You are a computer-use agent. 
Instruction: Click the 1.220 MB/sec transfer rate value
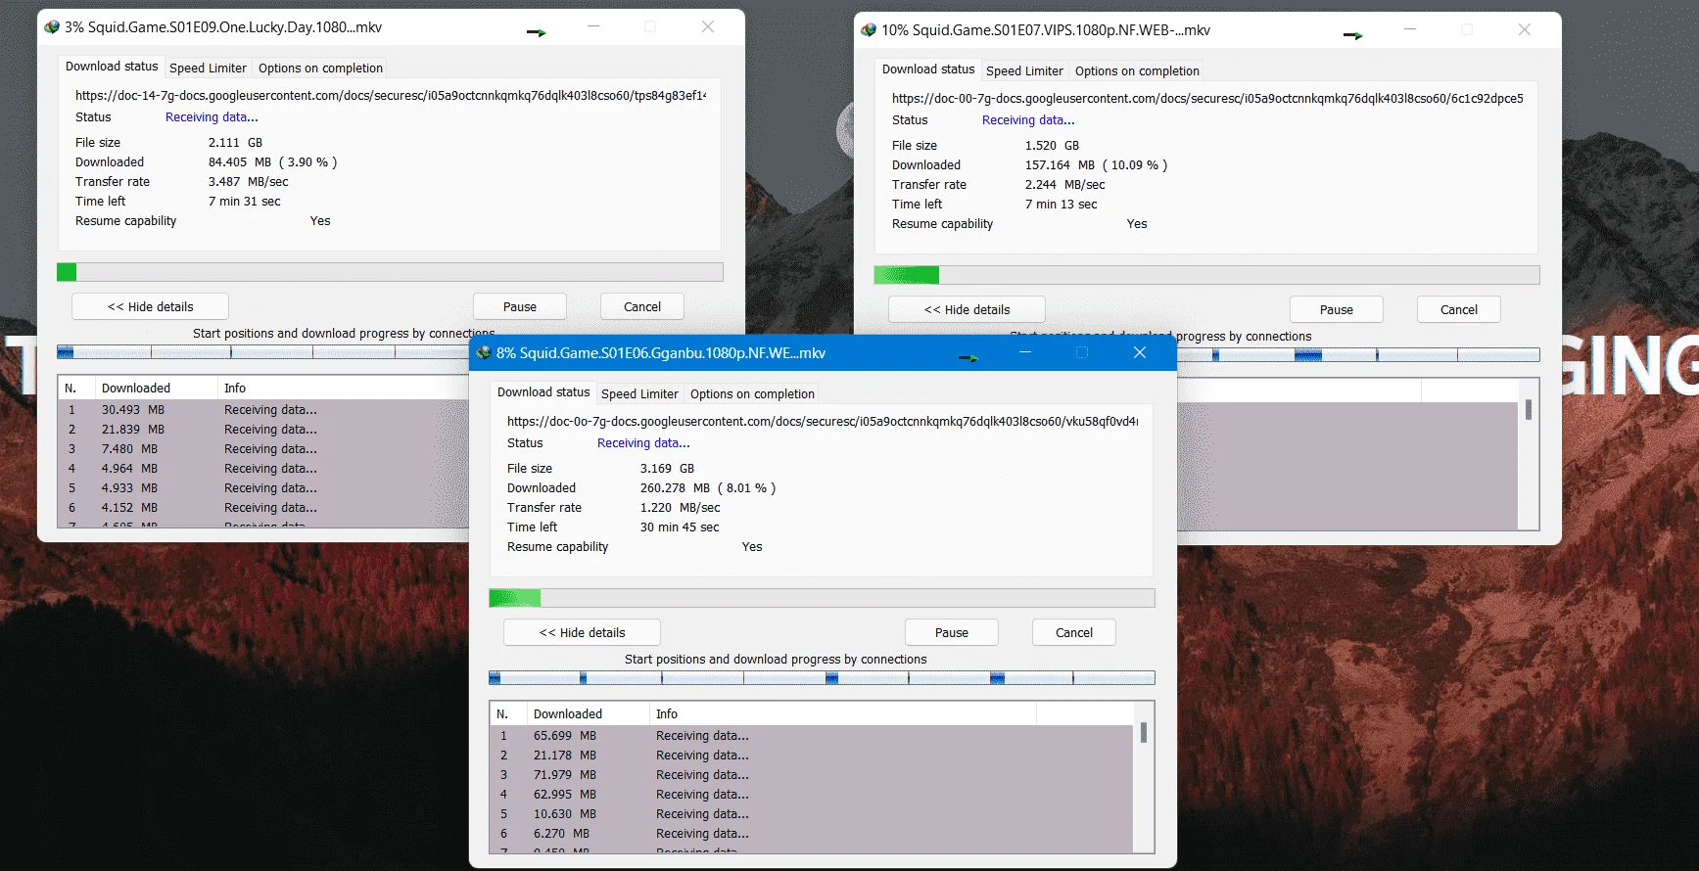click(x=680, y=507)
